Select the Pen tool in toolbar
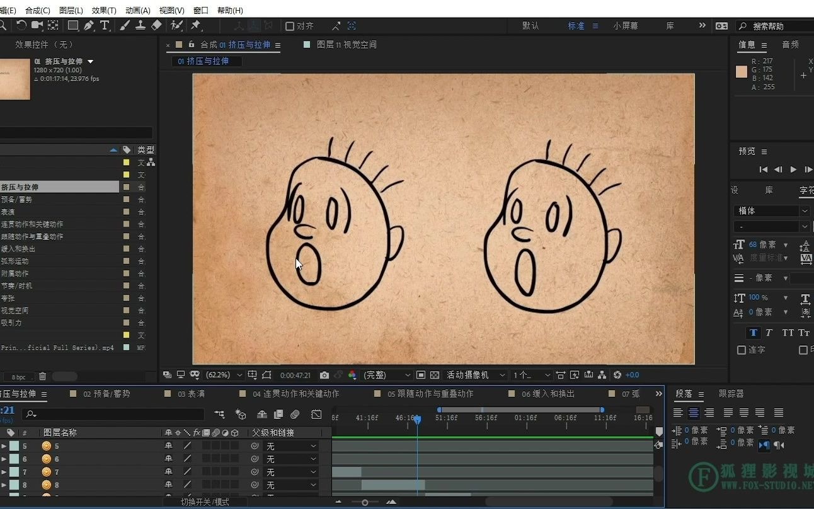 coord(89,25)
